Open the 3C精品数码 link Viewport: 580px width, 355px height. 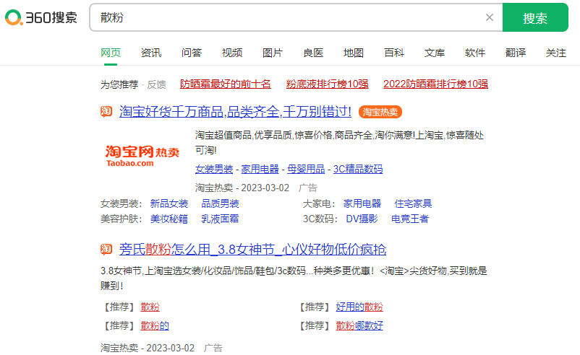358,169
